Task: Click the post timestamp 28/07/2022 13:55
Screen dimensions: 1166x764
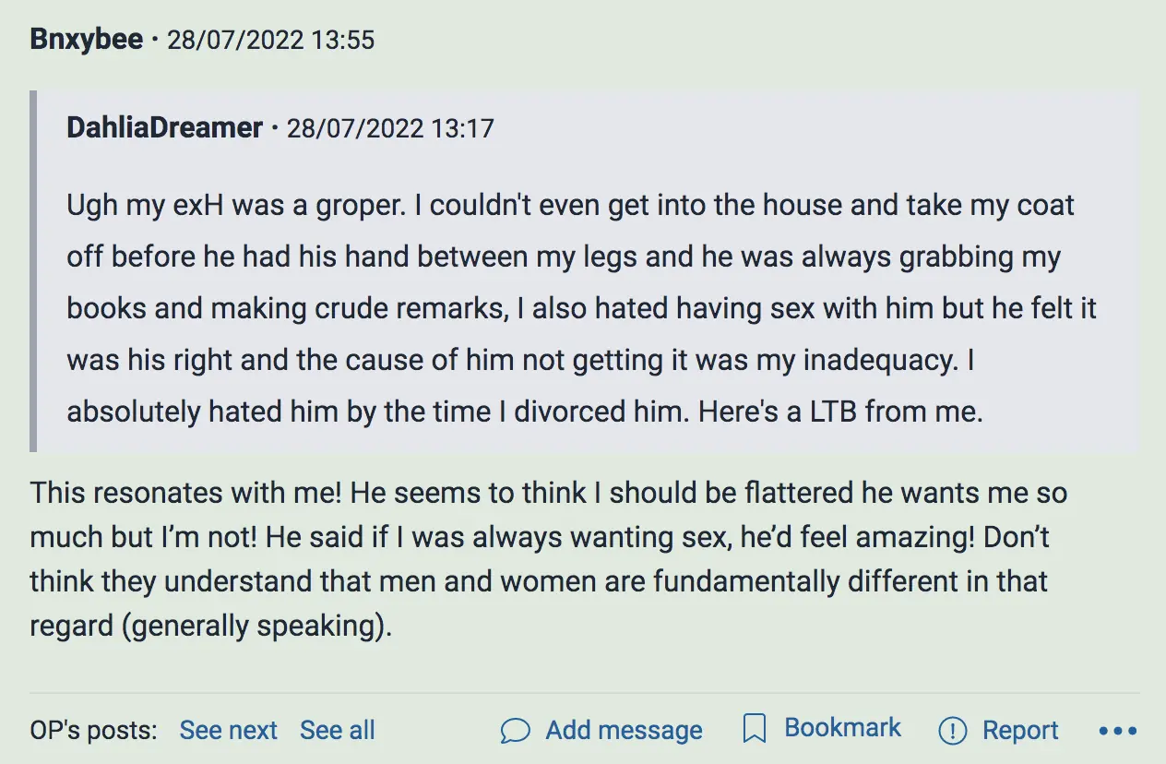Action: [270, 42]
